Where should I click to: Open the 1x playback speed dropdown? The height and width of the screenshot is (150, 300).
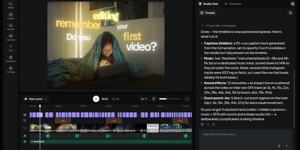pyautogui.click(x=144, y=99)
